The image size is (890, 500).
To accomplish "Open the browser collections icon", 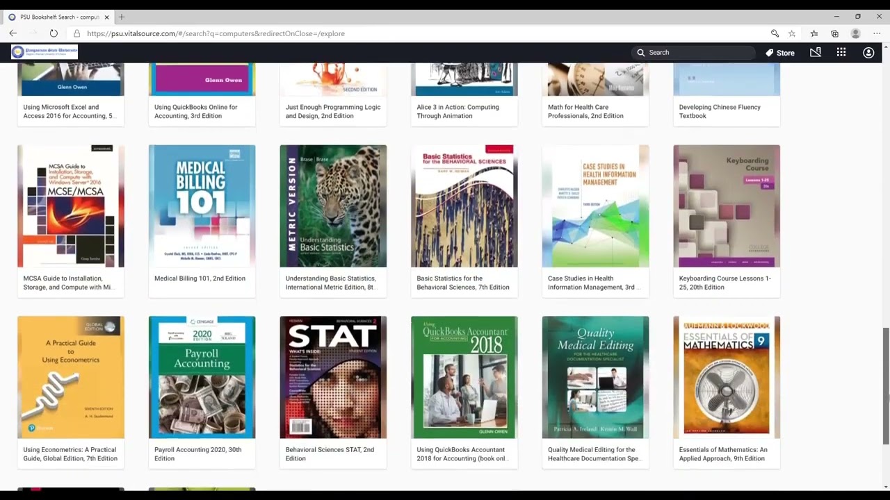I will pyautogui.click(x=834, y=33).
